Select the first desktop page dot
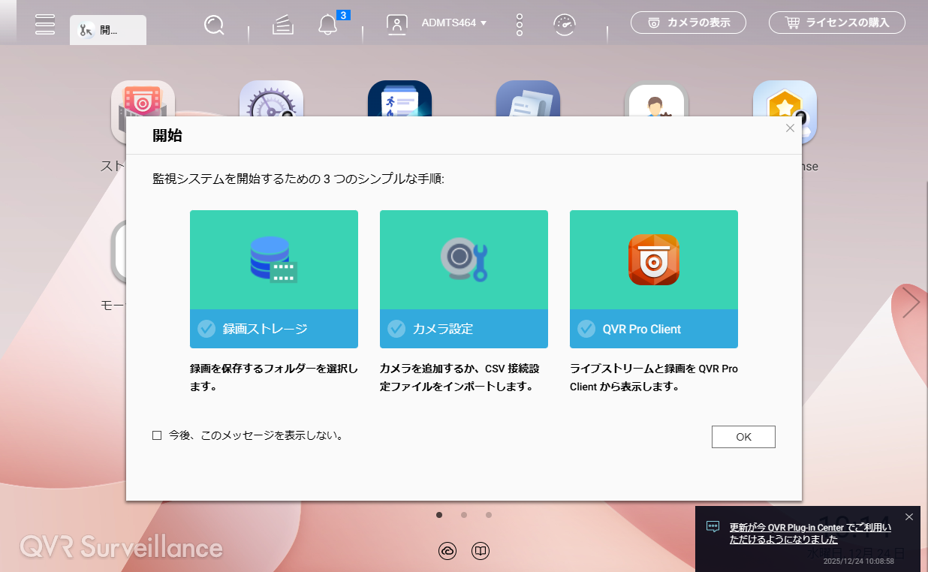This screenshot has height=572, width=928. click(439, 515)
